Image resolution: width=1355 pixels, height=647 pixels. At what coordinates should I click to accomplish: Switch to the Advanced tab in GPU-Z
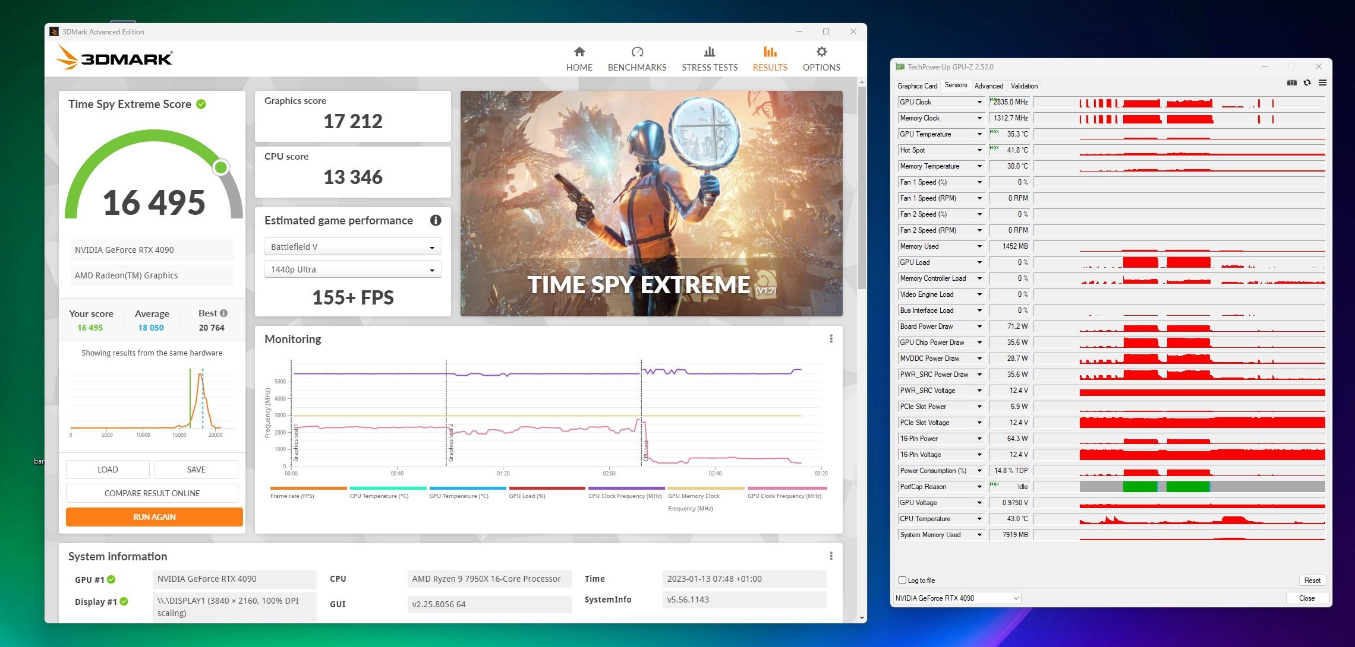point(989,86)
